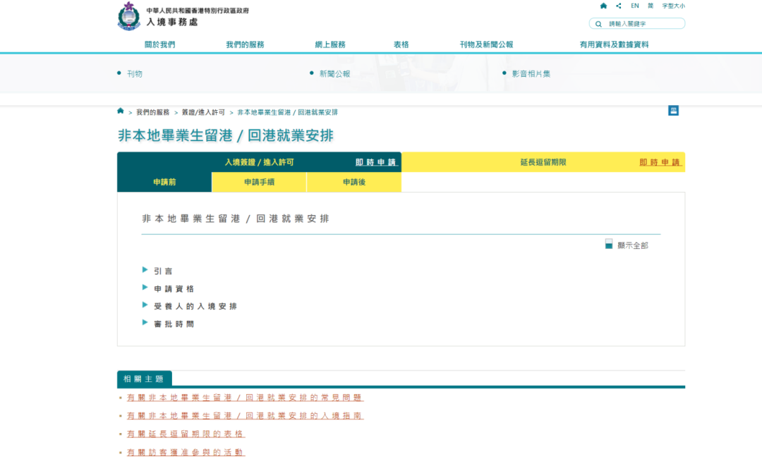Screen dimensions: 762x464
Task: Click the share icon in top bar
Action: coord(619,6)
